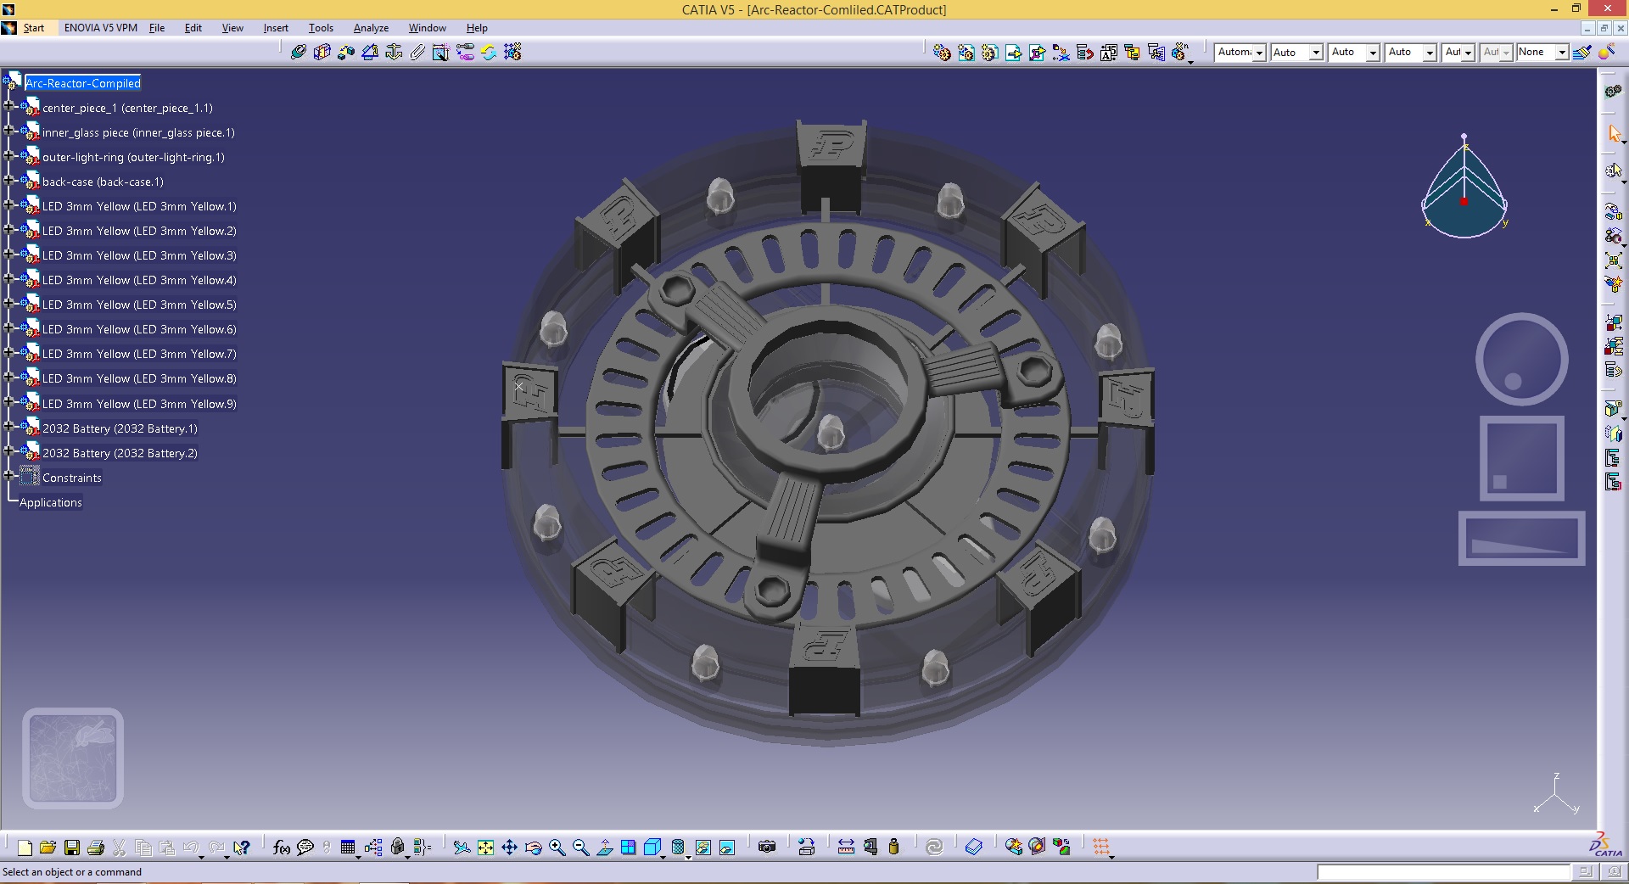Open the Analyze menu

point(371,28)
